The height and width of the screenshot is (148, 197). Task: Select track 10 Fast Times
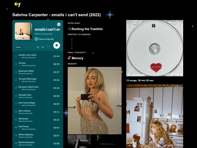coord(38,128)
